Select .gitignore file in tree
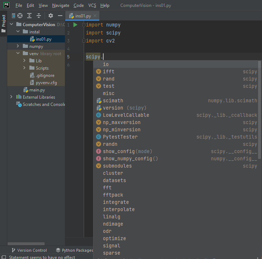This screenshot has height=259, width=262. [36, 75]
